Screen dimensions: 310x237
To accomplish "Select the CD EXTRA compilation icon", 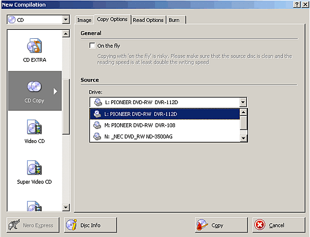I will click(34, 46).
